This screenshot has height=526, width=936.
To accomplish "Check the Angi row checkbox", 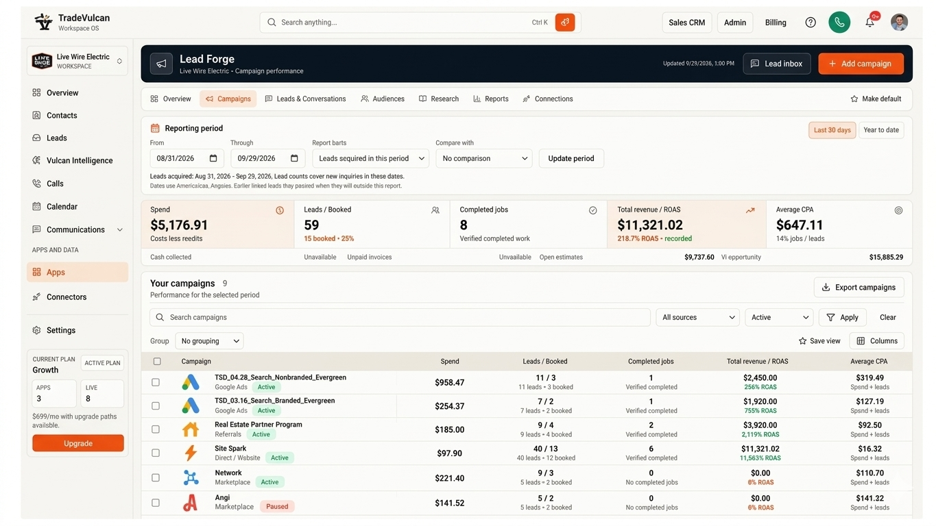I will tap(156, 503).
